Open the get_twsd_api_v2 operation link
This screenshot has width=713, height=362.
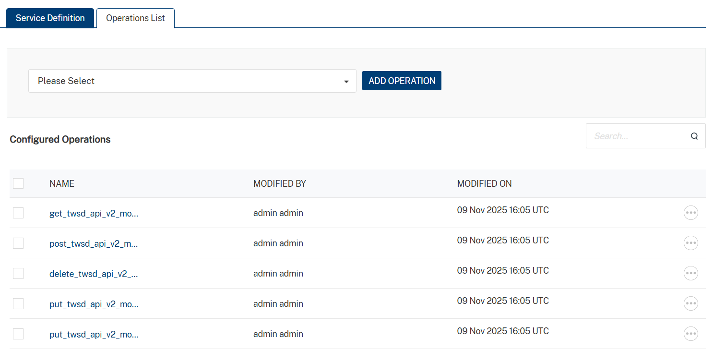point(94,213)
